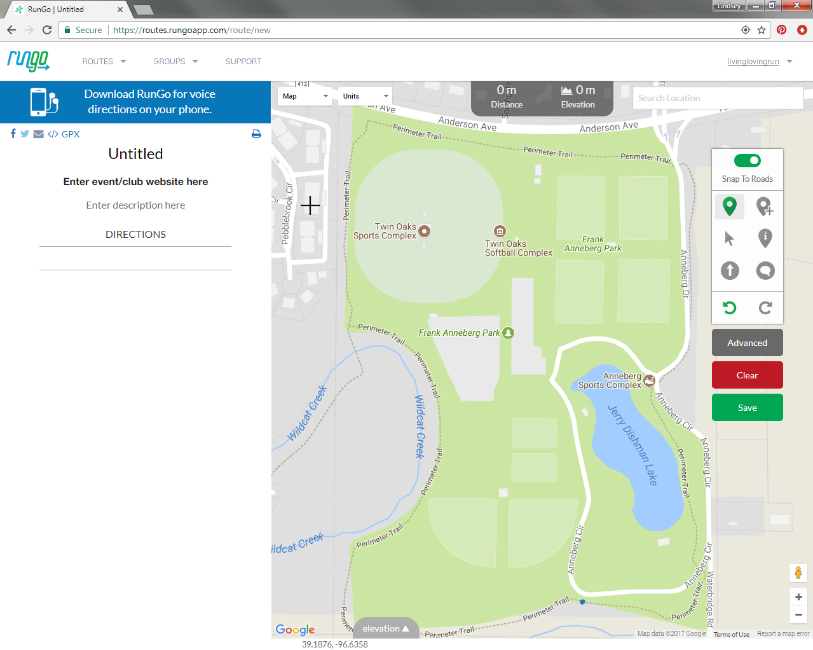The width and height of the screenshot is (813, 650).
Task: Toggle the Snap To Roads switch
Action: [x=747, y=161]
